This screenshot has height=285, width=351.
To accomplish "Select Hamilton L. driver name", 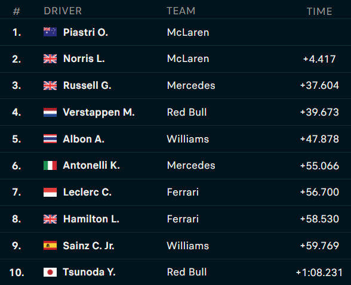I will [91, 219].
